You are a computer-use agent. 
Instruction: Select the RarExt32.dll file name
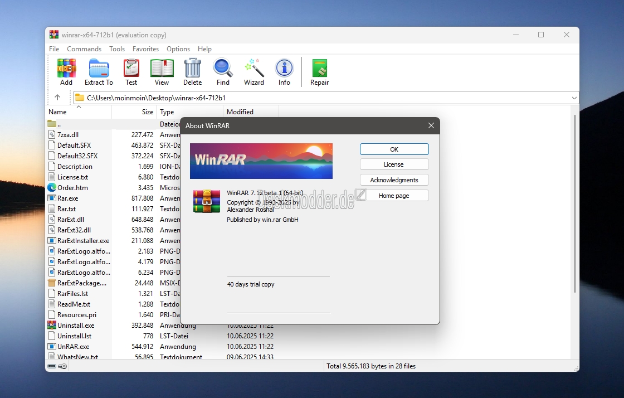click(74, 230)
